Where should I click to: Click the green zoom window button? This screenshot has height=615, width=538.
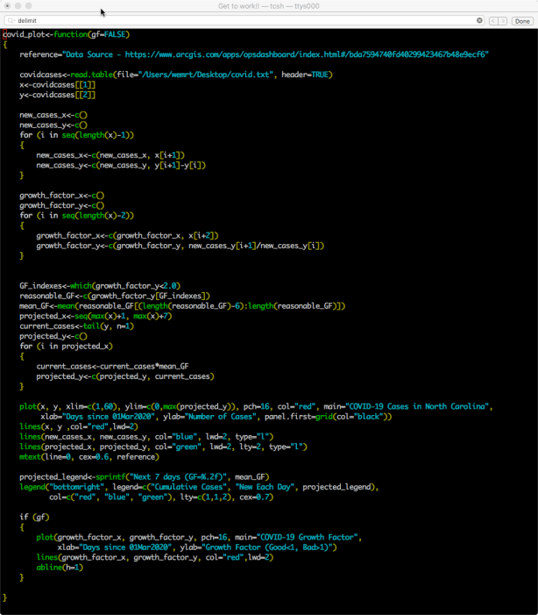29,6
